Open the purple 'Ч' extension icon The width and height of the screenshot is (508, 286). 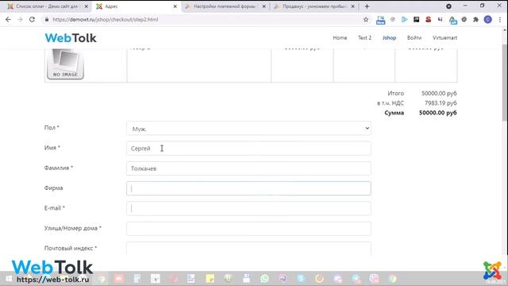pos(440,19)
